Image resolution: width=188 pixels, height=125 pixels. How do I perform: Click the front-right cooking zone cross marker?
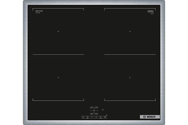(130, 77)
